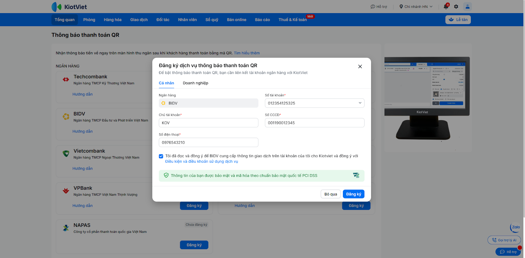The height and width of the screenshot is (258, 525).
Task: Open the Bán online menu
Action: [x=237, y=20]
